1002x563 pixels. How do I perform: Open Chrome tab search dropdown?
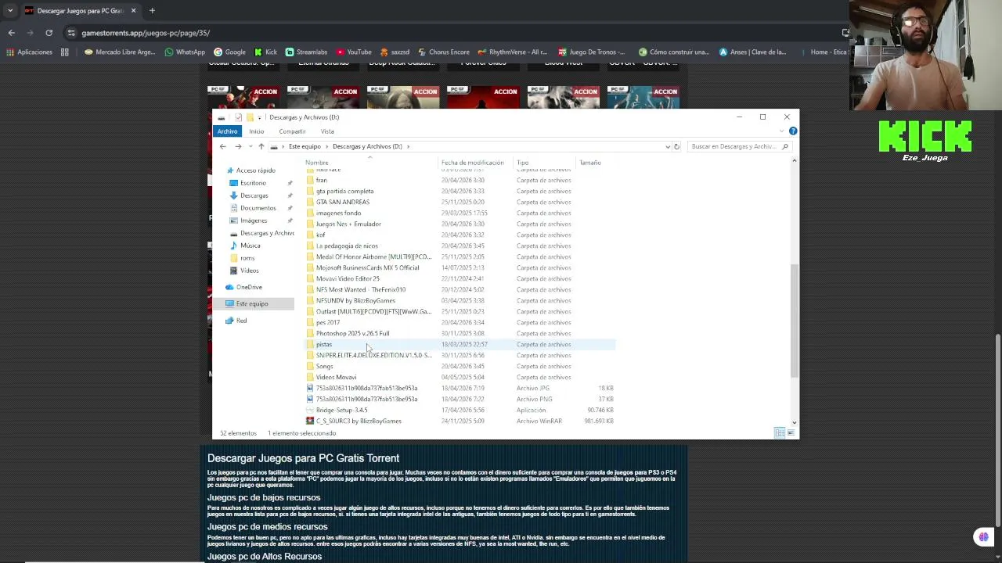click(9, 11)
